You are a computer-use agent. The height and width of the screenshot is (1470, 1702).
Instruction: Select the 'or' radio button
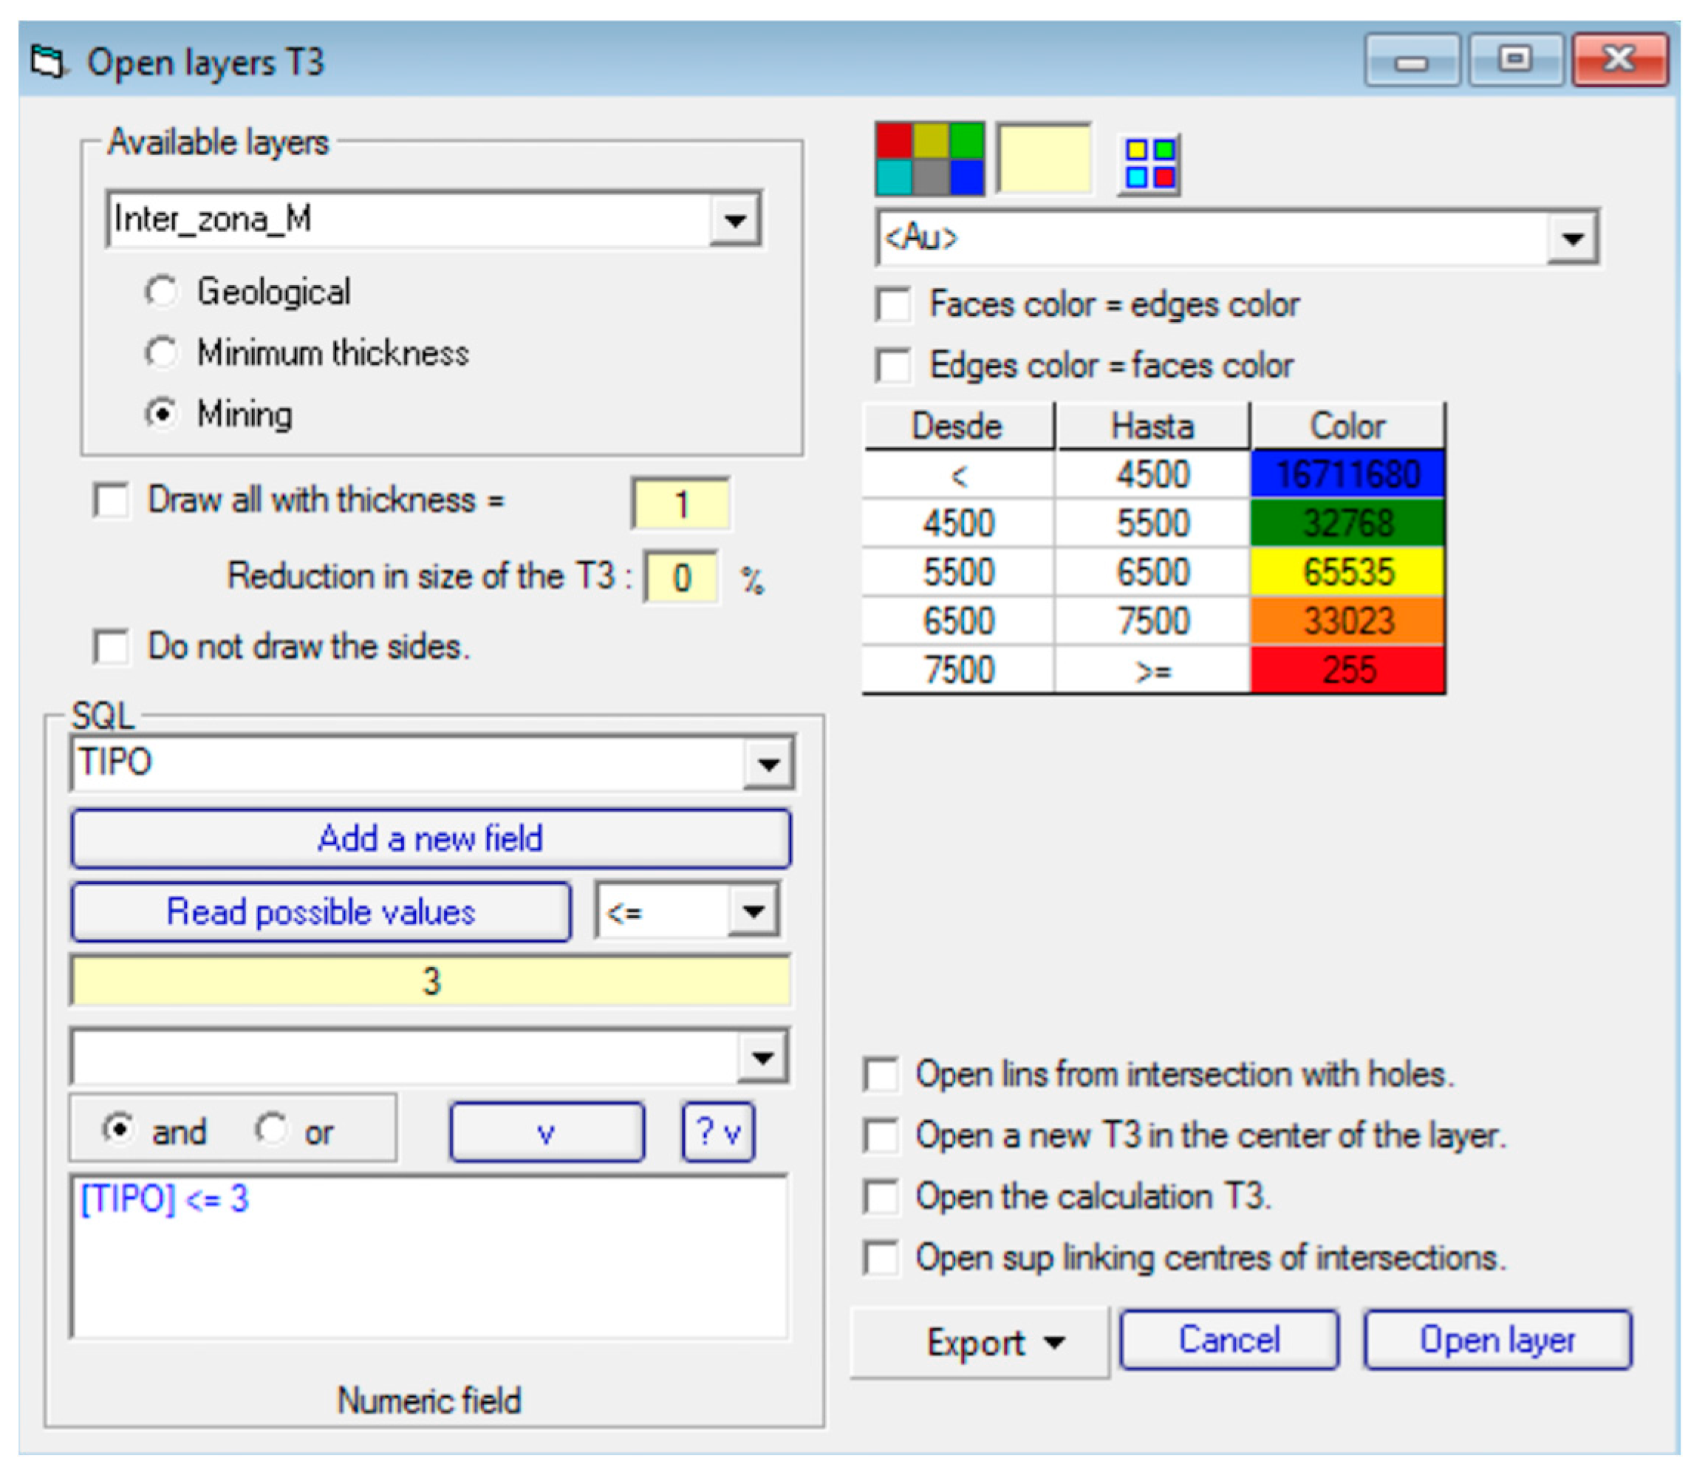point(270,1129)
